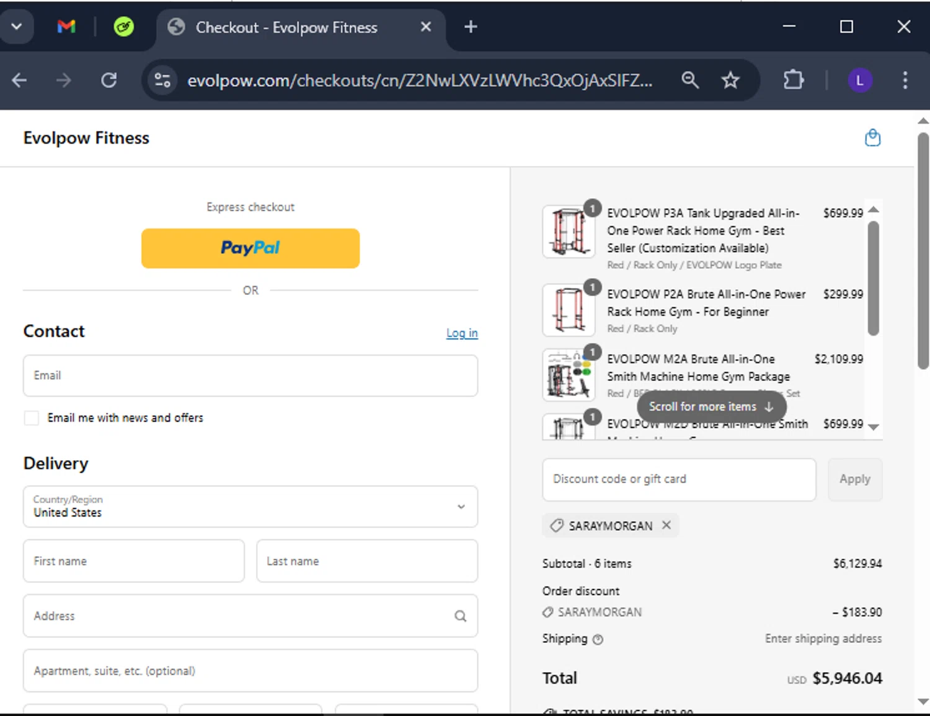This screenshot has width=930, height=716.
Task: Expand the Country/Region dropdown
Action: click(x=250, y=507)
